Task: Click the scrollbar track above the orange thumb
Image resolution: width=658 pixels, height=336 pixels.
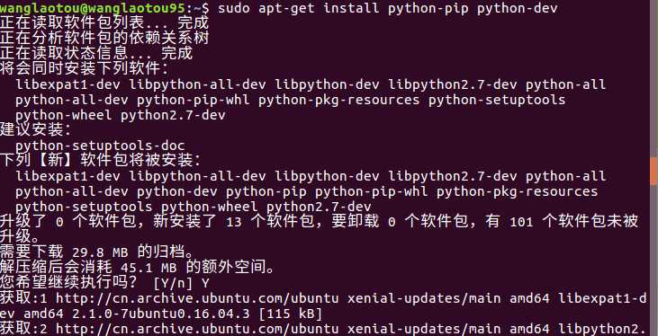Action: [x=654, y=79]
